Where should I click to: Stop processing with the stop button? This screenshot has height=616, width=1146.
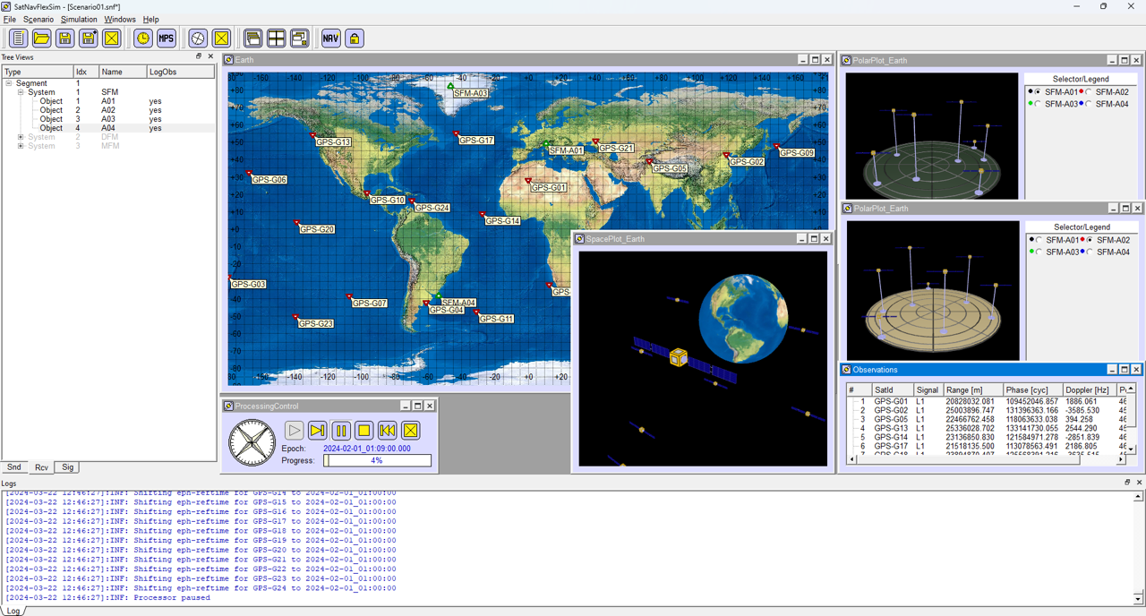tap(363, 431)
